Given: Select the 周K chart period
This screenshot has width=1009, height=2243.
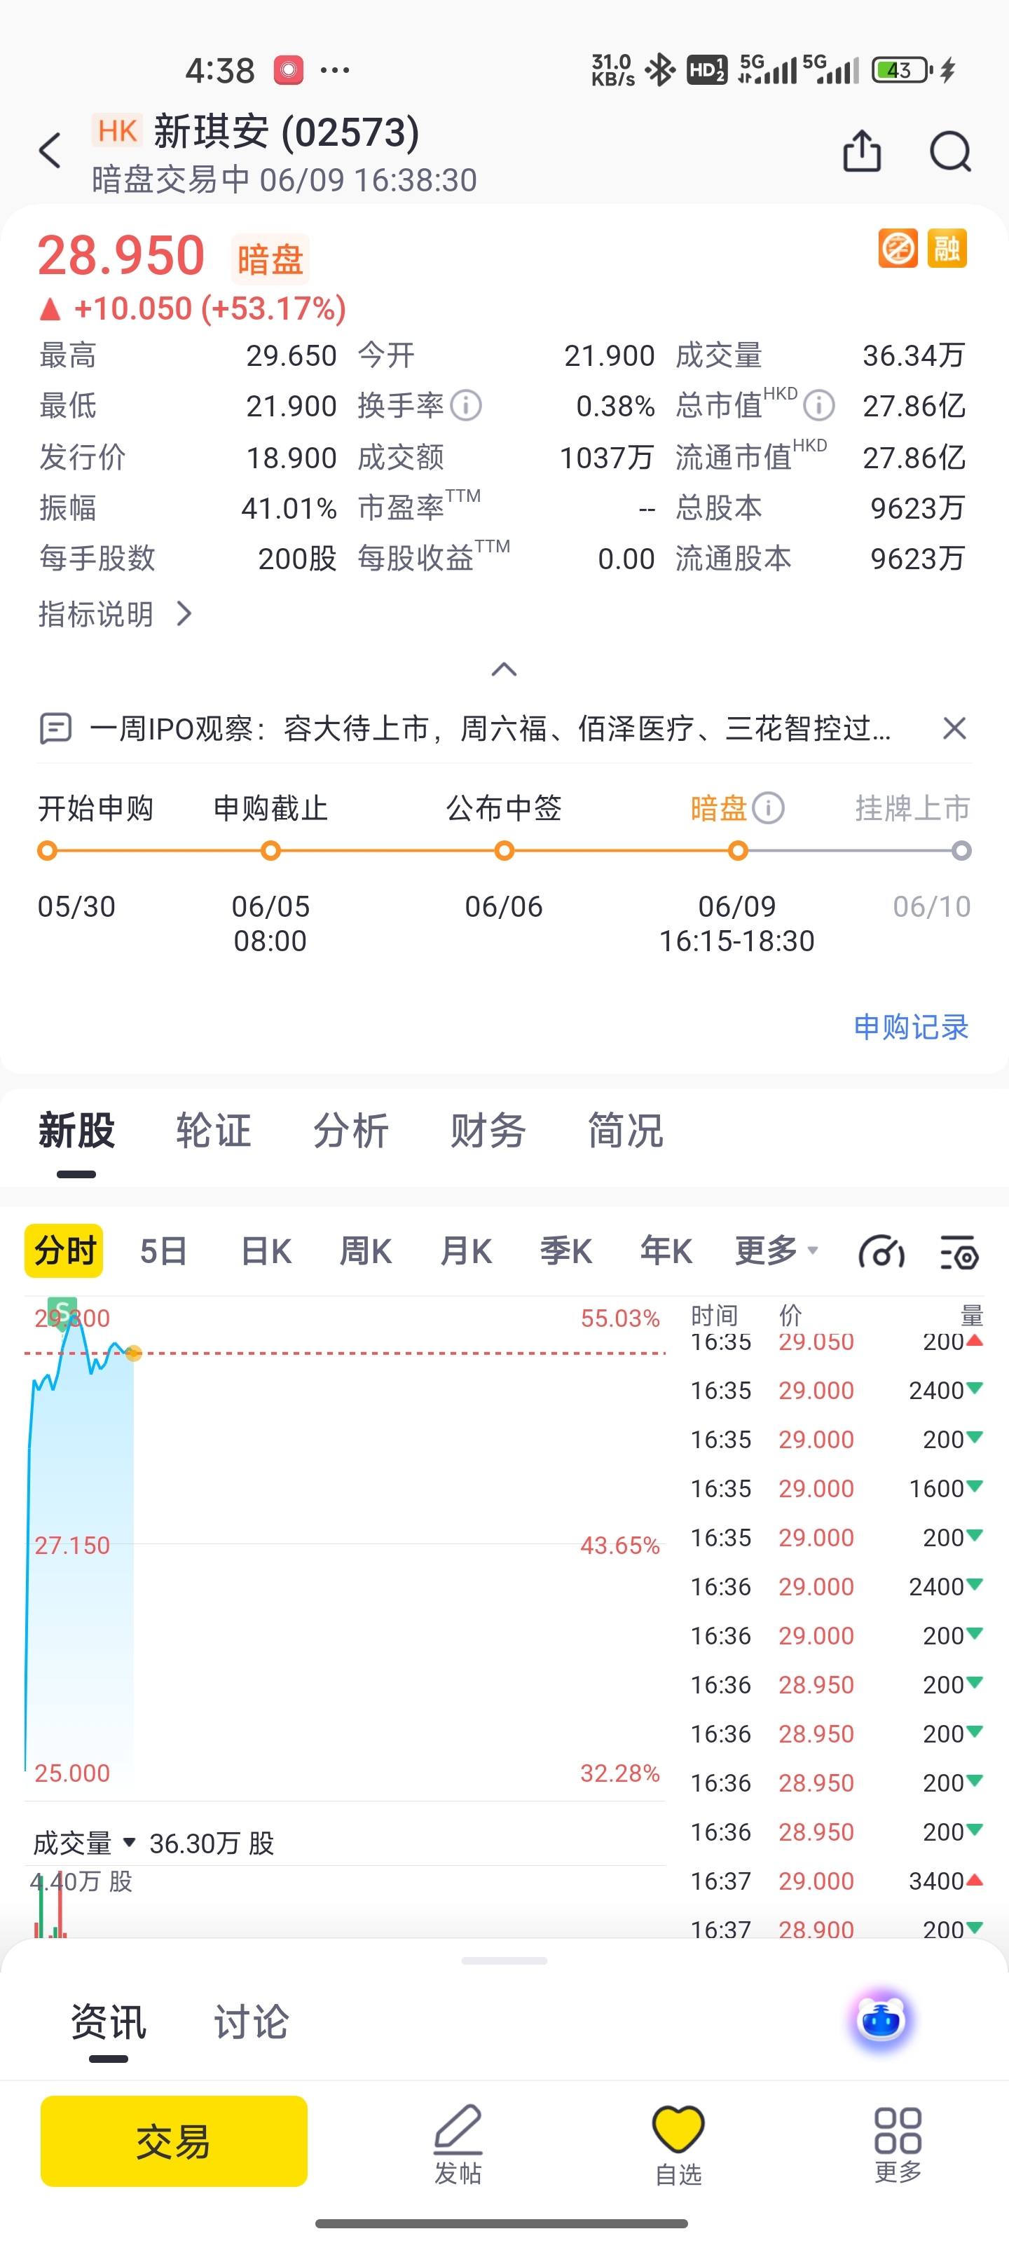Looking at the screenshot, I should [x=366, y=1251].
